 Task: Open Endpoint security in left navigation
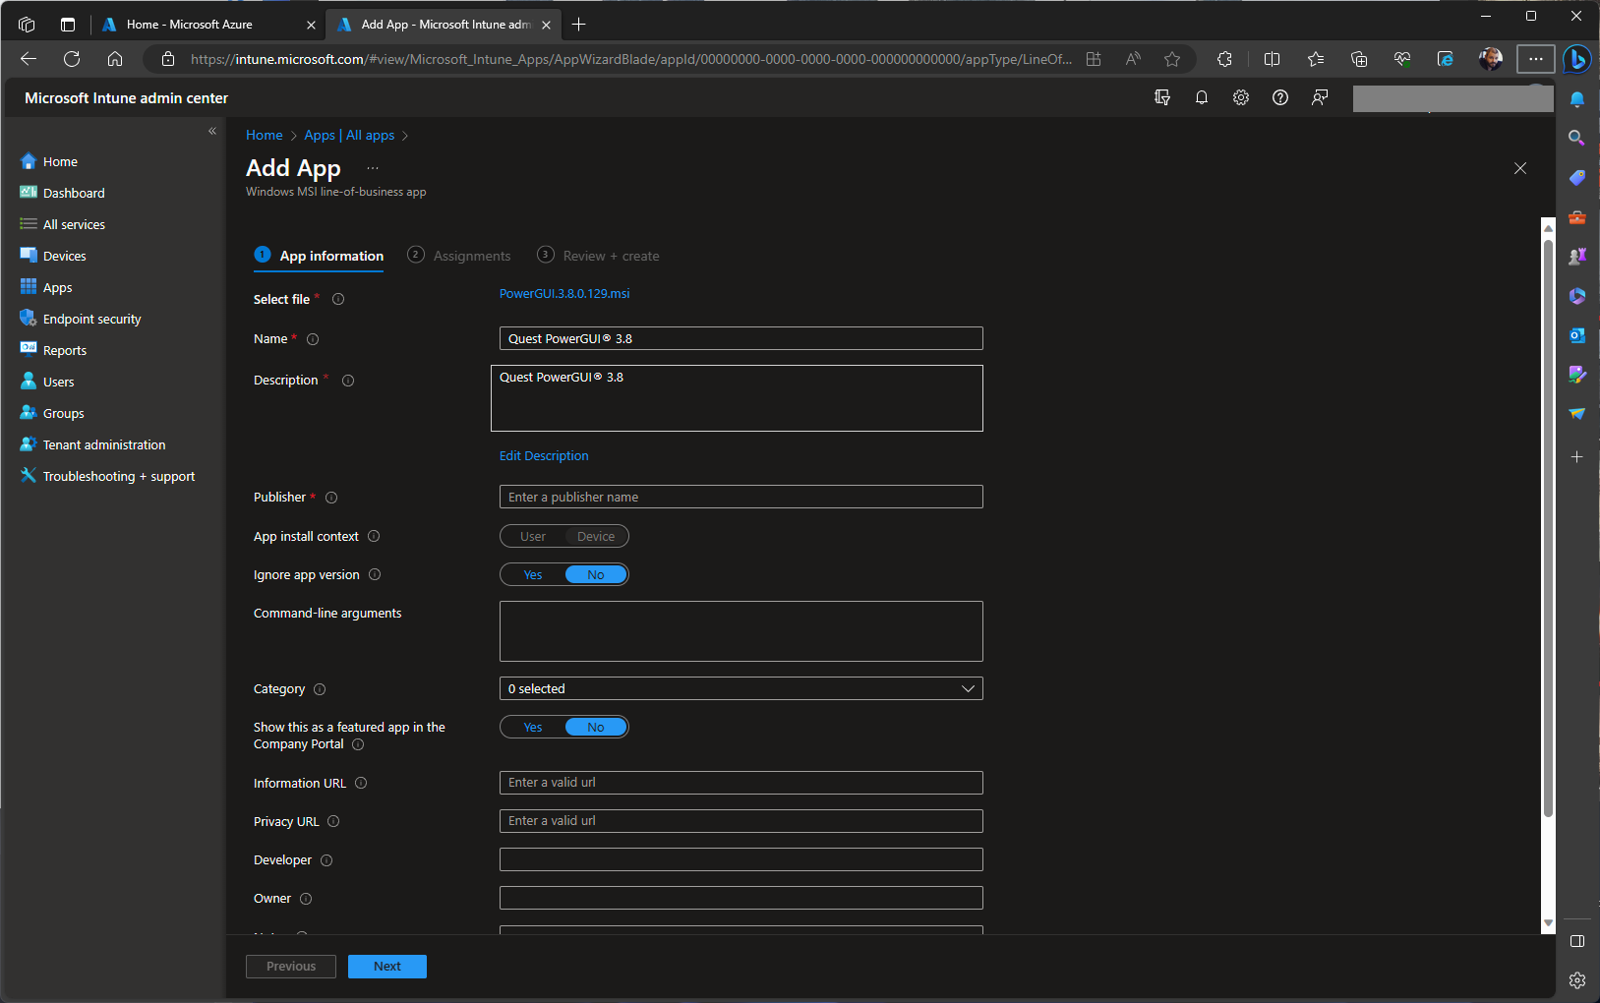(x=91, y=319)
